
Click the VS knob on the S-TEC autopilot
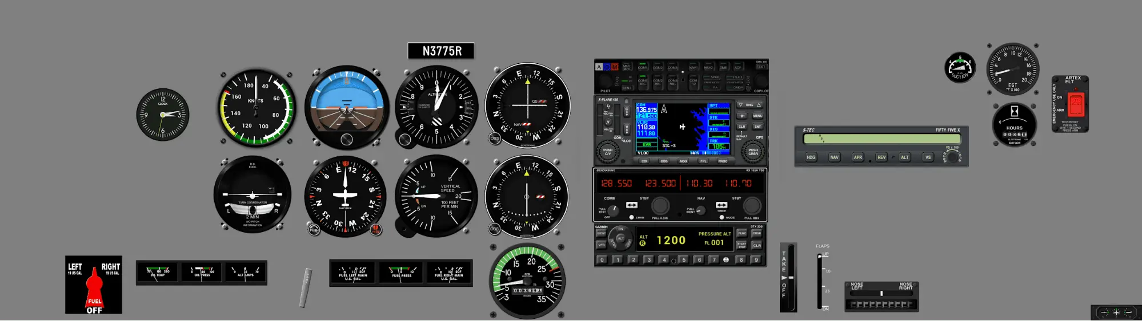pos(952,157)
